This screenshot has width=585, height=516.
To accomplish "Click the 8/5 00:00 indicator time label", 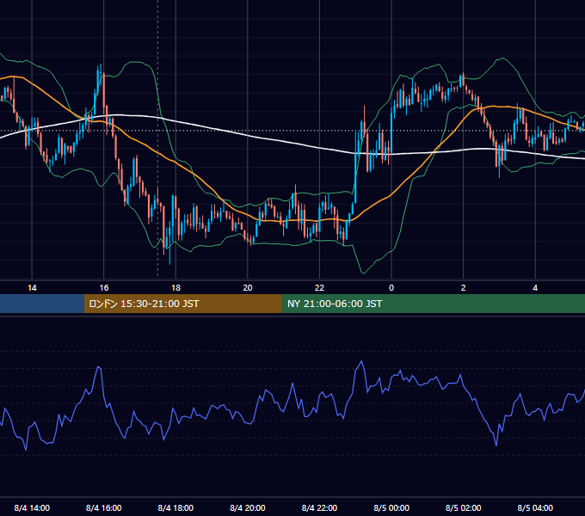I will tap(391, 507).
